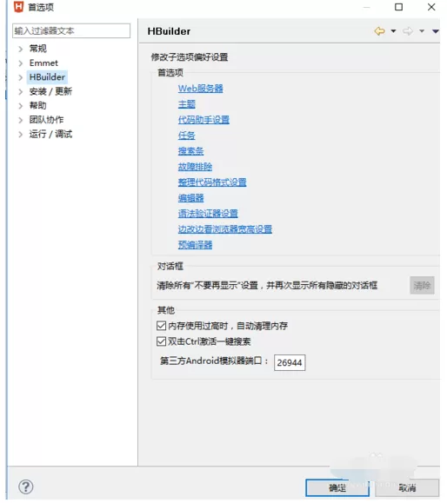Image resolution: width=447 pixels, height=503 pixels.
Task: Open the forward history dropdown arrow
Action: coord(422,31)
